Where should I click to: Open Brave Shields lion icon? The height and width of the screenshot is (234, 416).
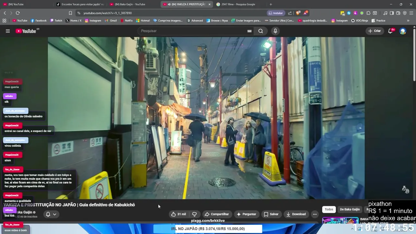click(x=298, y=13)
